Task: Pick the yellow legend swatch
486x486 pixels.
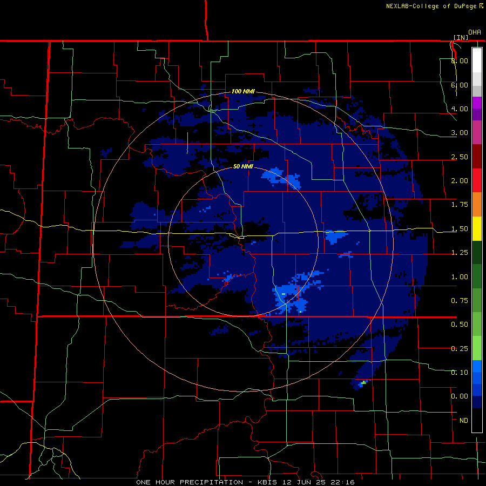Action: 477,229
